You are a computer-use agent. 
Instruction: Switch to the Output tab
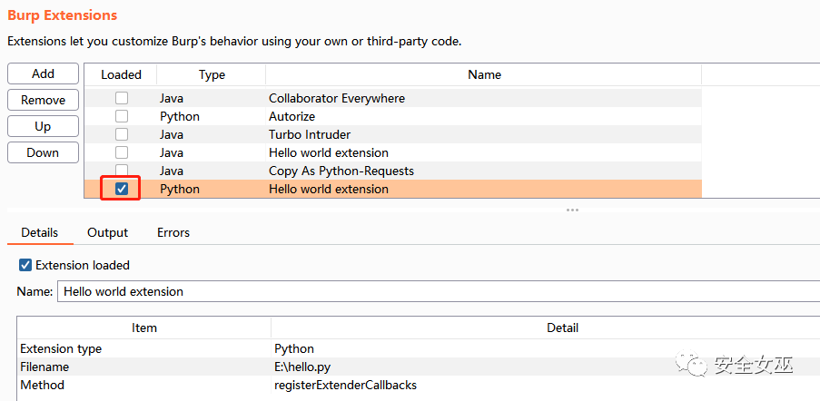click(x=107, y=233)
